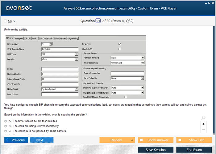Screen dimensions: 216x154
Task: Click the National Prefix field
Action: pyautogui.click(x=60, y=74)
